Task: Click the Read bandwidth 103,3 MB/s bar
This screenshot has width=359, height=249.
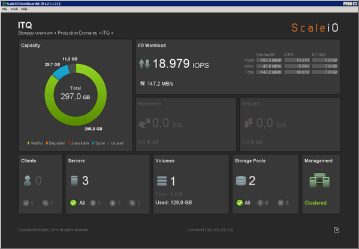Action: pyautogui.click(x=269, y=60)
